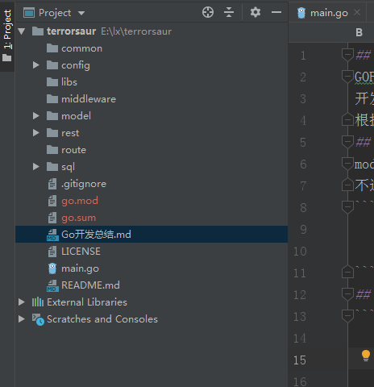Toggle fold marker on line 4
This screenshot has height=387, width=374.
coord(347,119)
